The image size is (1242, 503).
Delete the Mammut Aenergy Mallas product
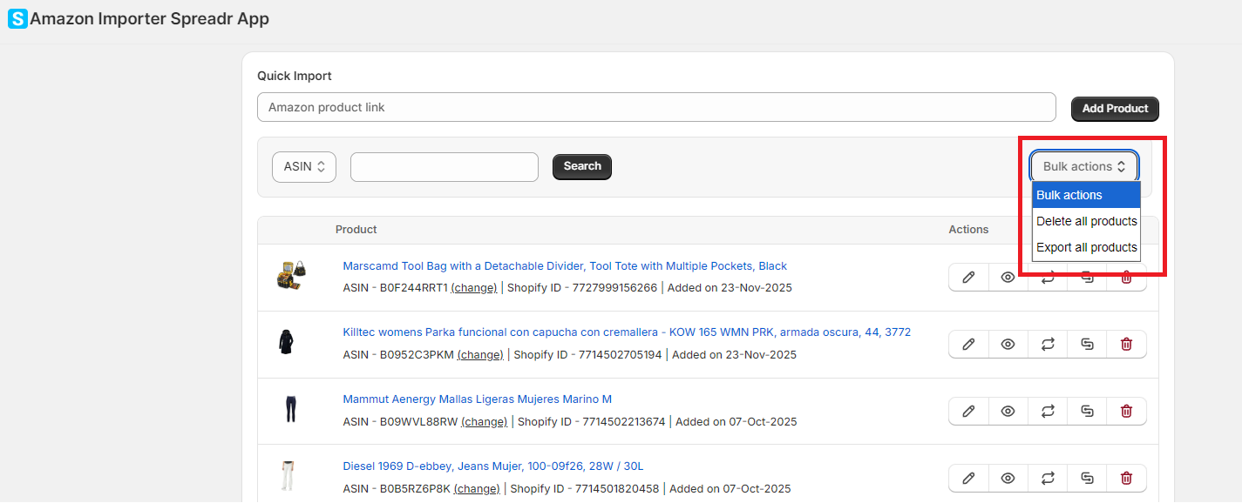tap(1126, 411)
